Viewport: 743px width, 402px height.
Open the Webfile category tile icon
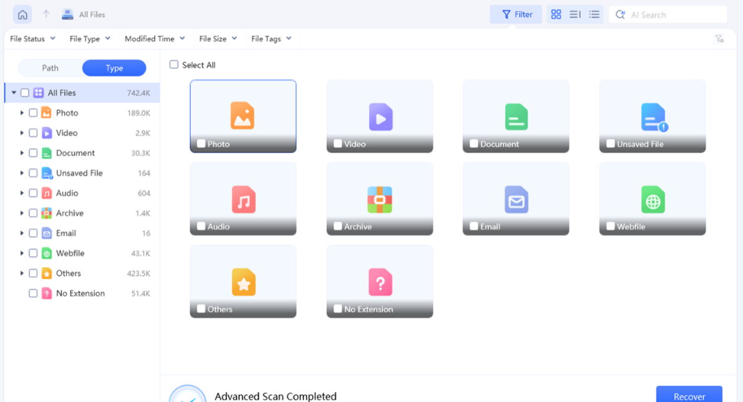[x=653, y=199]
